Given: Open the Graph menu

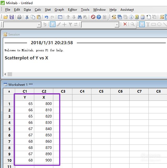Looking at the screenshot, I should [59, 10].
